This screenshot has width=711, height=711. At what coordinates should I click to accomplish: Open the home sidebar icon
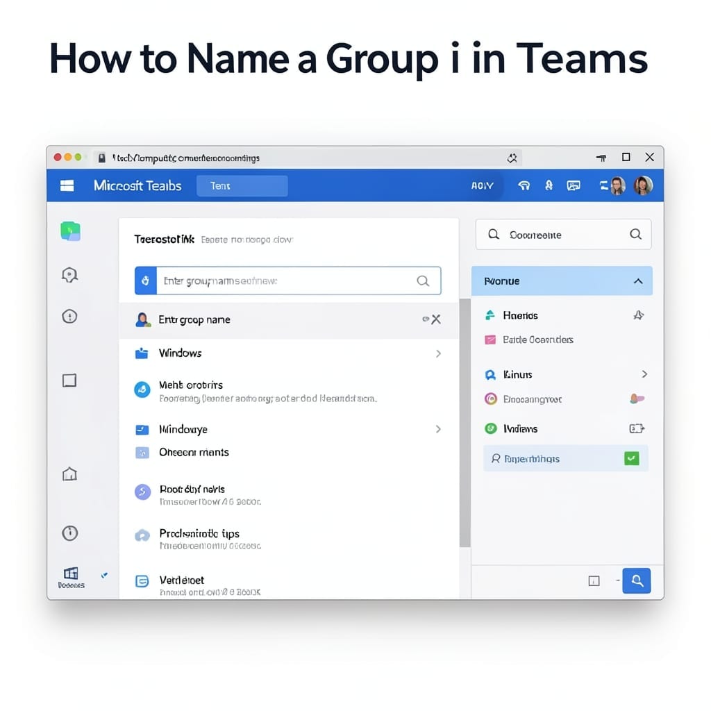tap(69, 474)
